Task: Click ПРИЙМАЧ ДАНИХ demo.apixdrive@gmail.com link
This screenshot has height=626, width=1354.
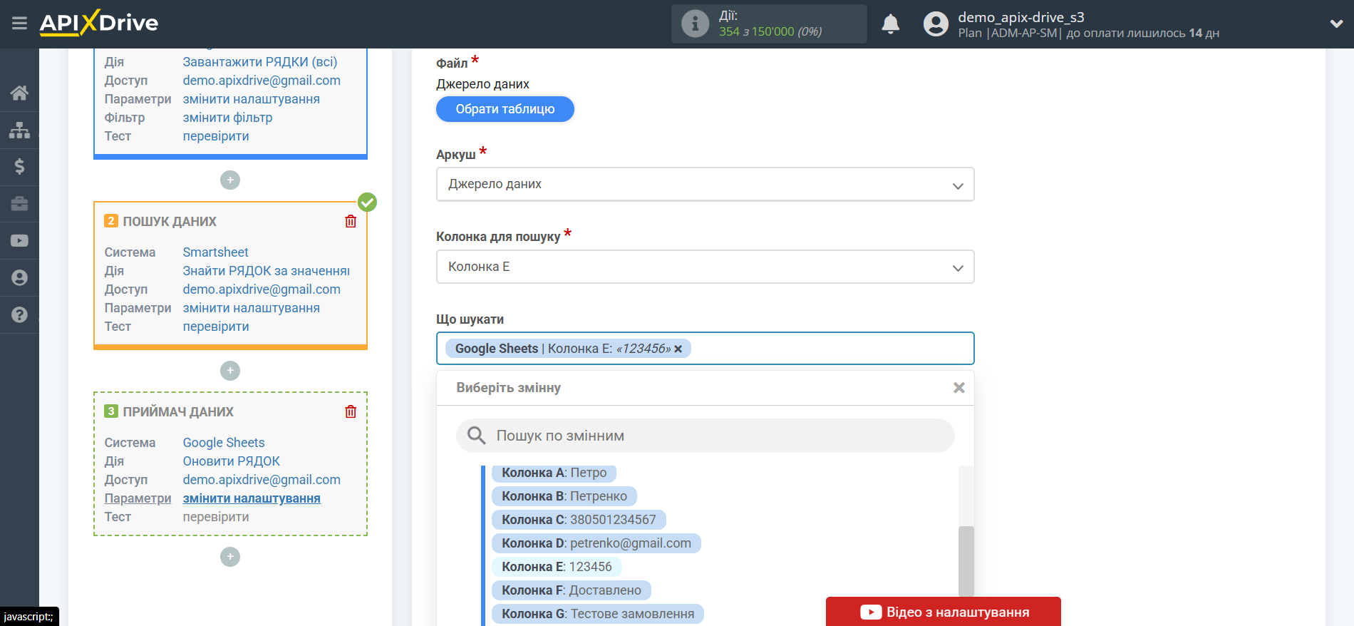Action: click(262, 480)
